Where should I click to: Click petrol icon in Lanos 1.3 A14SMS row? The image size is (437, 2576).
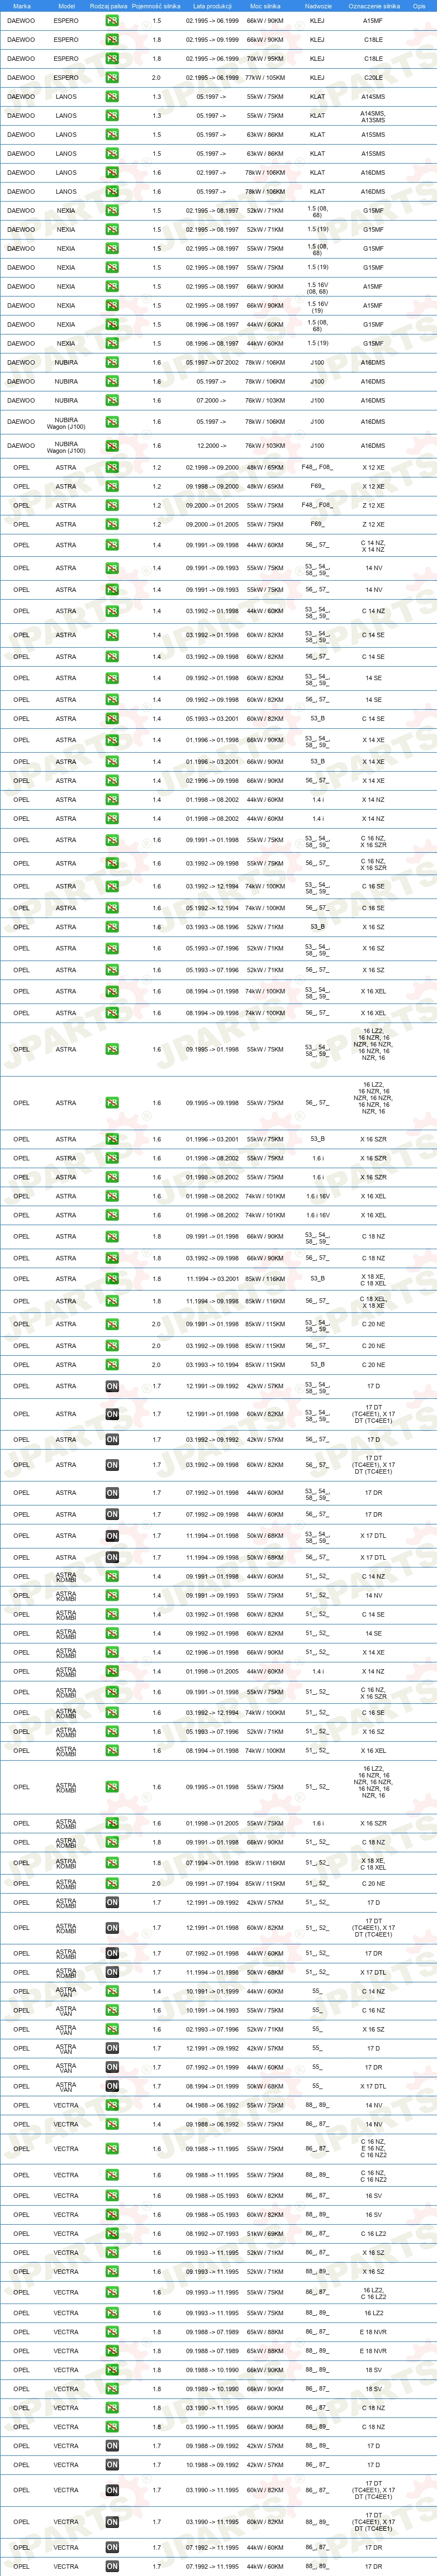(112, 97)
